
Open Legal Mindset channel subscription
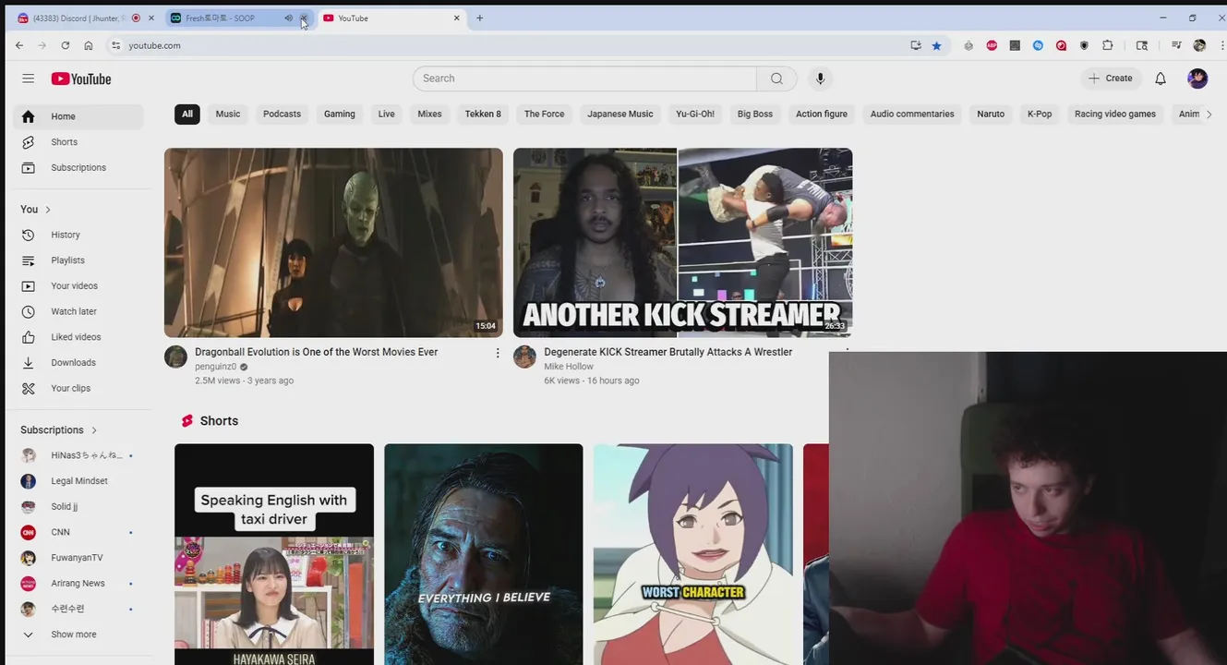78,481
